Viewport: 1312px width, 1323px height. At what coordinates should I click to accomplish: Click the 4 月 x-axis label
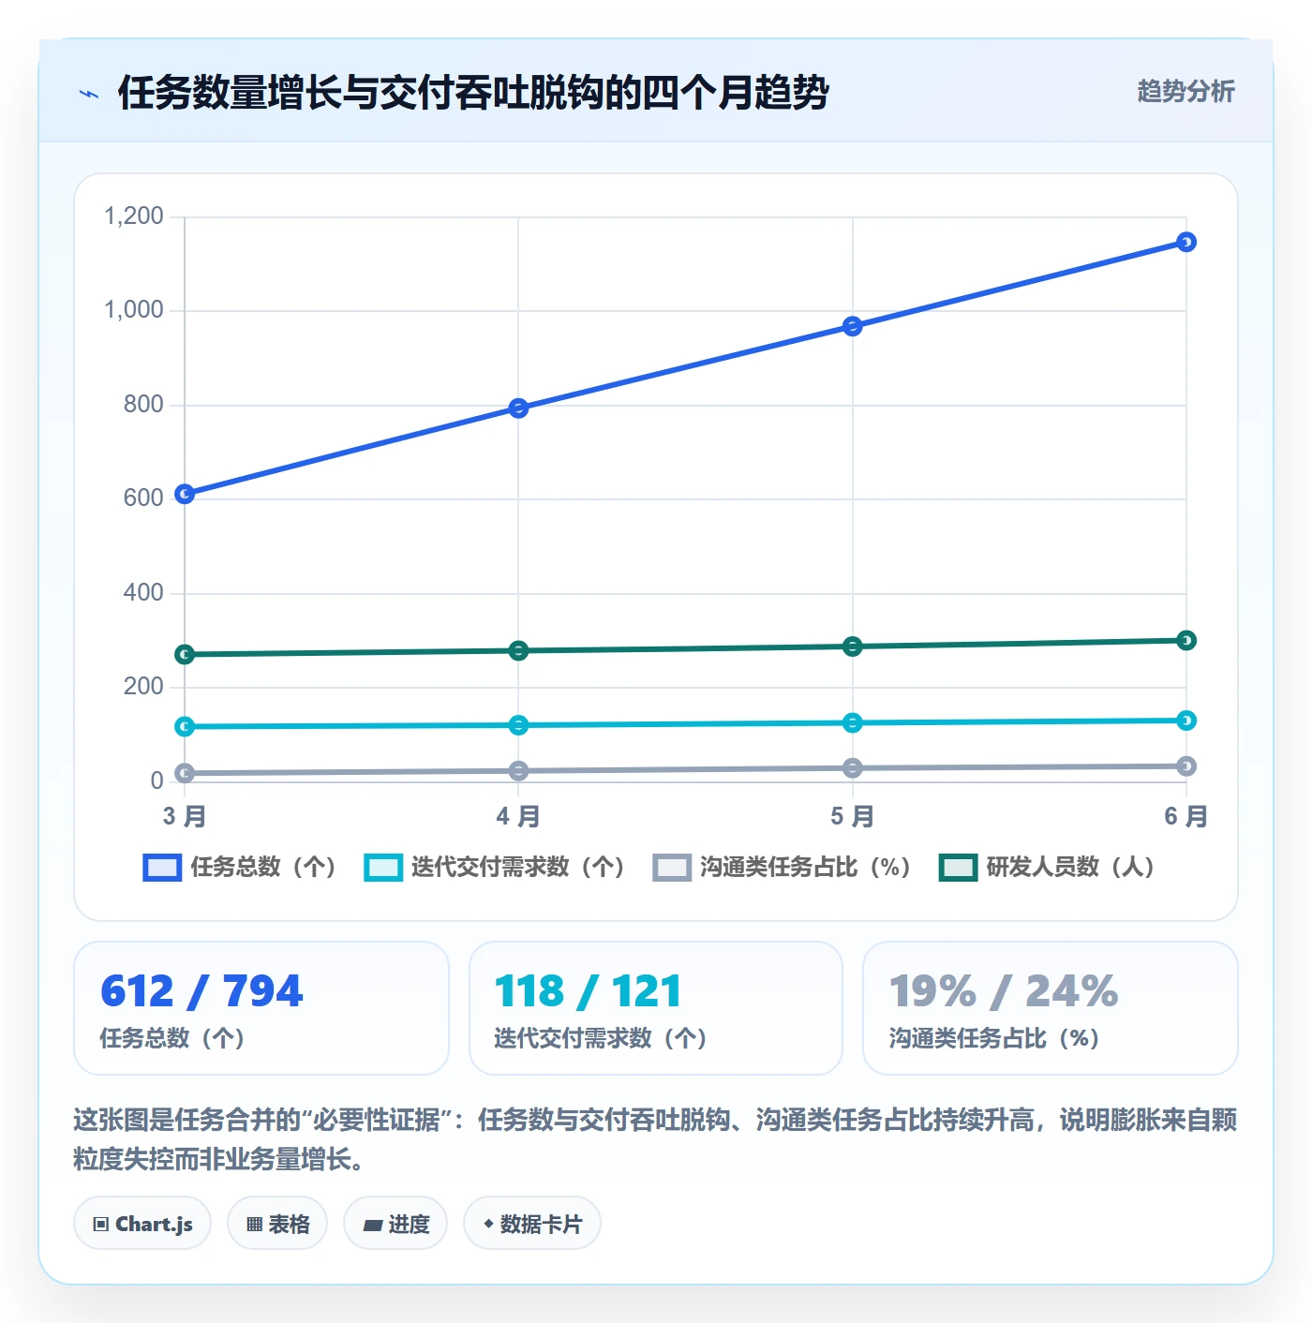coord(518,816)
